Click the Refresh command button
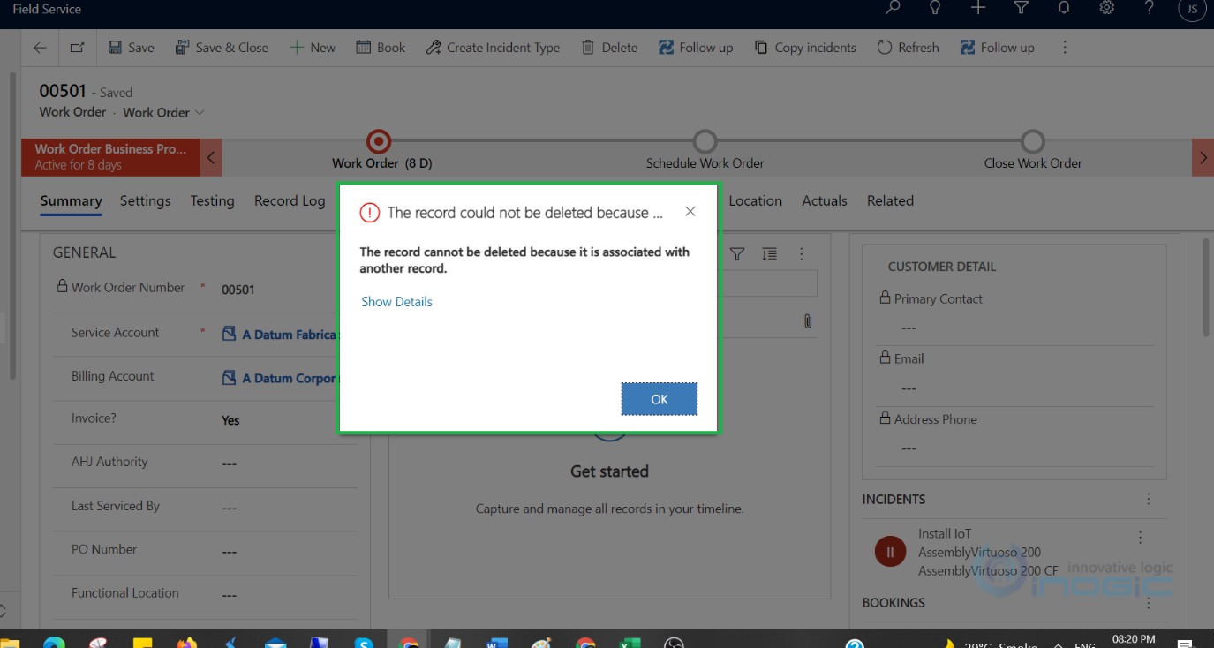The image size is (1214, 648). coord(908,48)
